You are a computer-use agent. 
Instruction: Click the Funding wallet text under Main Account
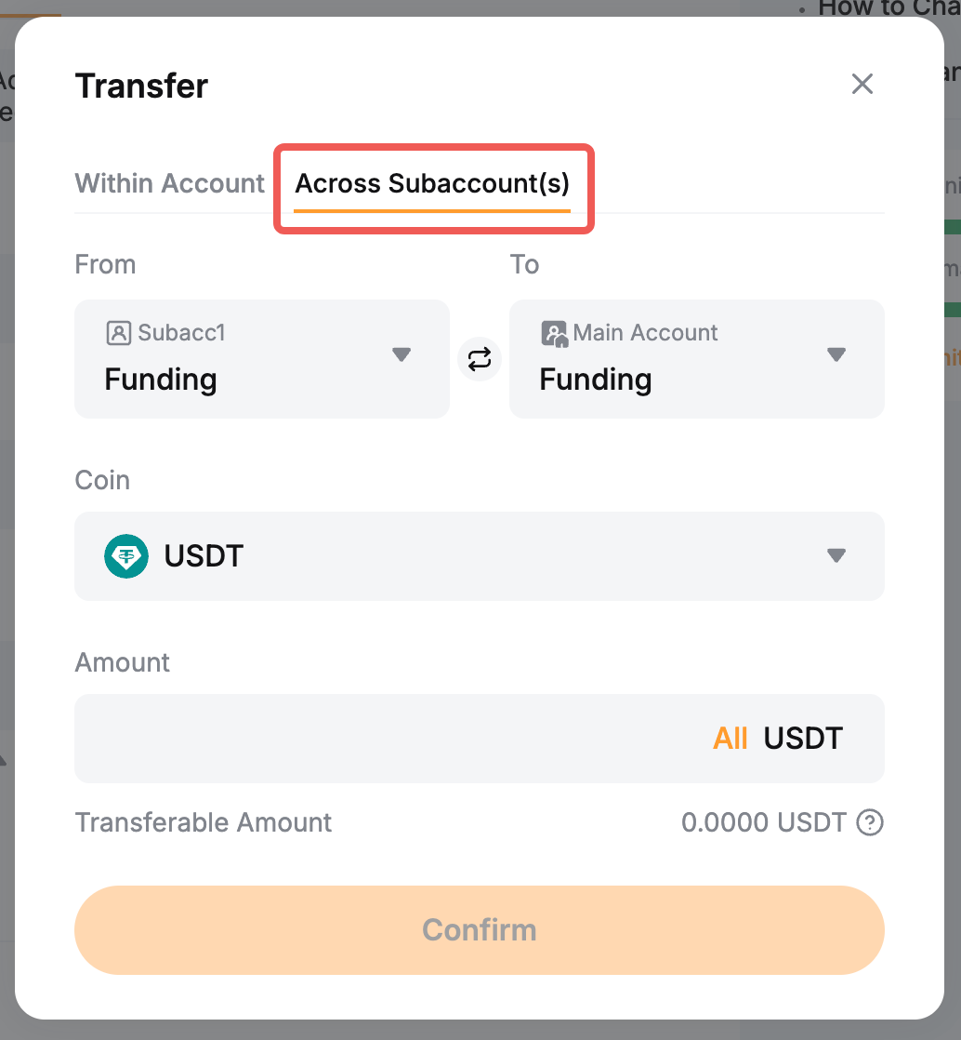click(596, 380)
